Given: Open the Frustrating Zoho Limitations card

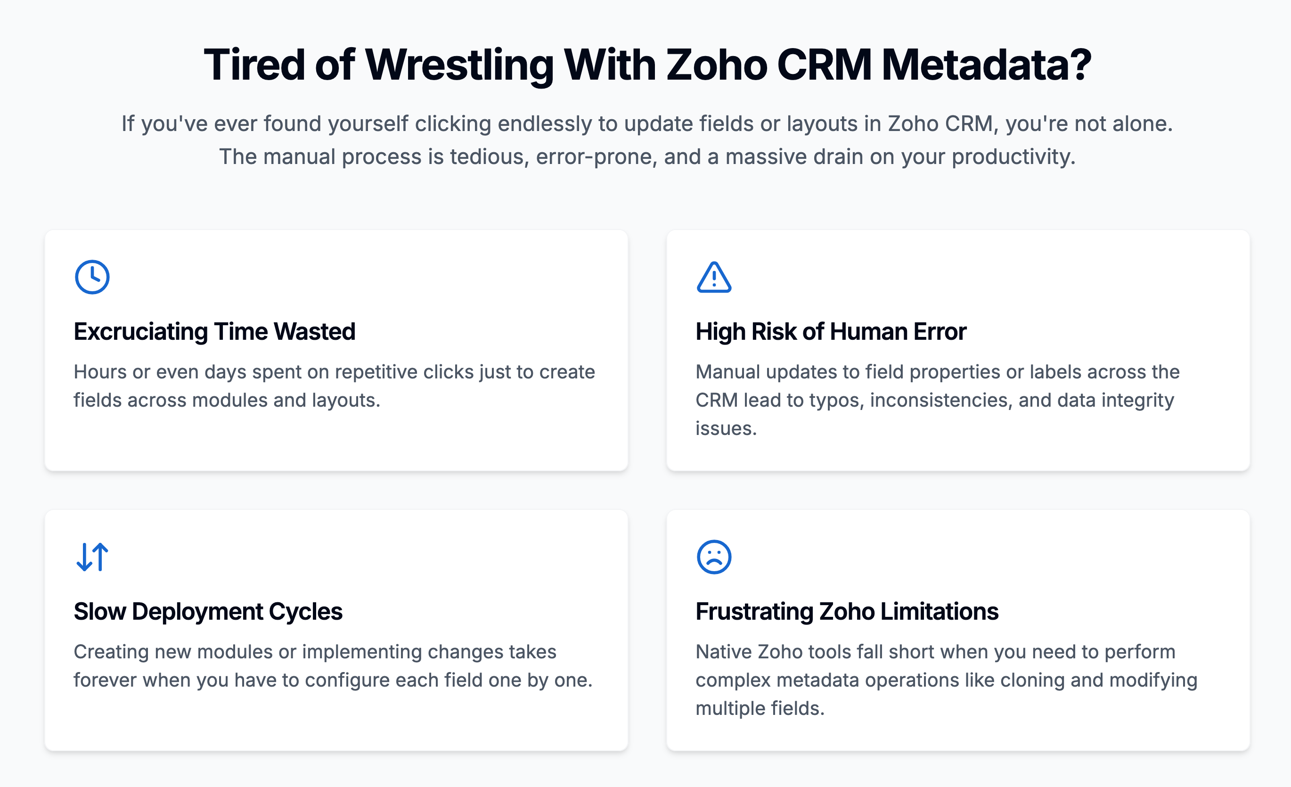Looking at the screenshot, I should click(958, 631).
